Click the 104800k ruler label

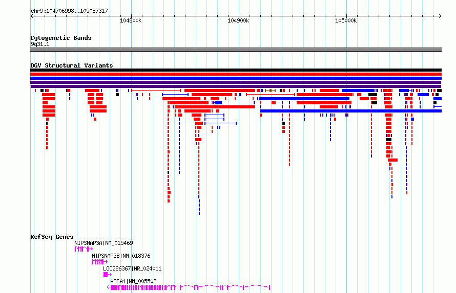tap(131, 20)
